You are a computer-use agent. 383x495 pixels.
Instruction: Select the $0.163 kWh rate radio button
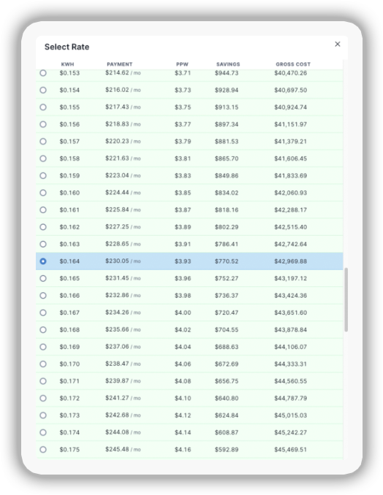point(43,244)
